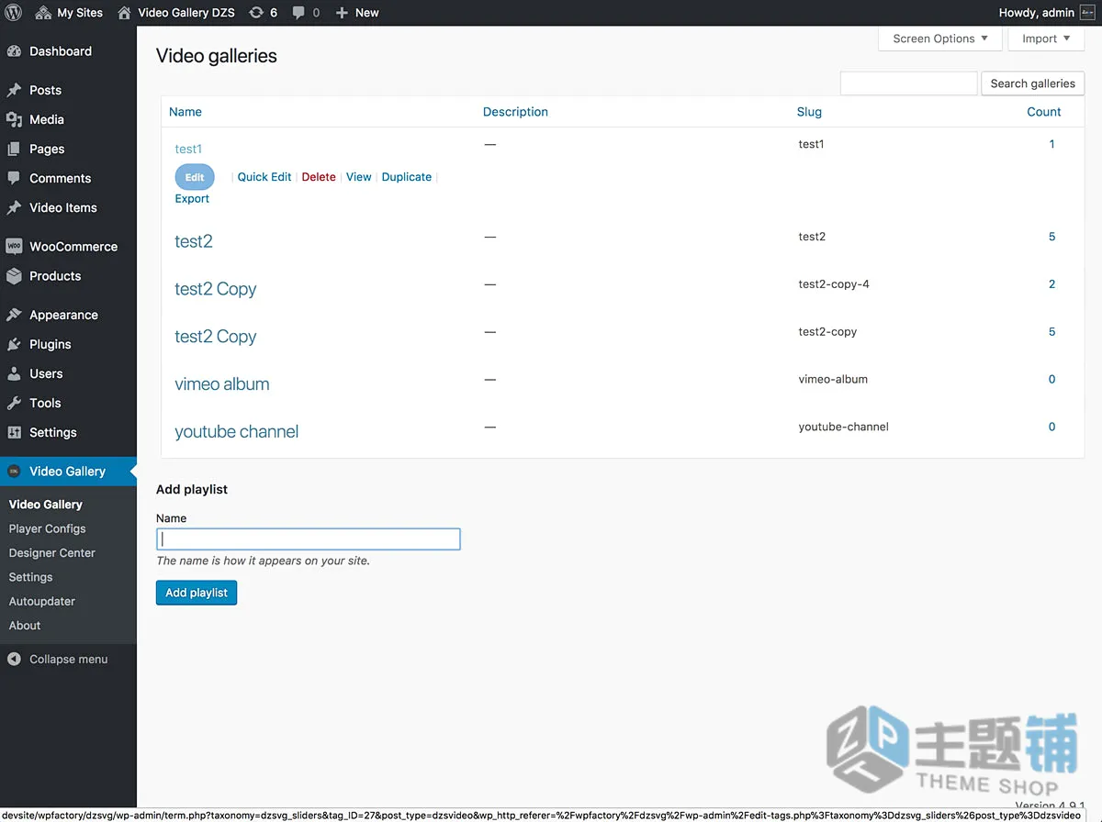Click the Comments icon in sidebar
This screenshot has width=1102, height=822.
coord(14,178)
